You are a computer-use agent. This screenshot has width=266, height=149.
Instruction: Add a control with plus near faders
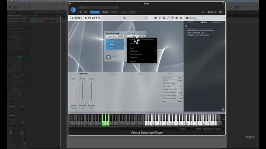[x=101, y=107]
